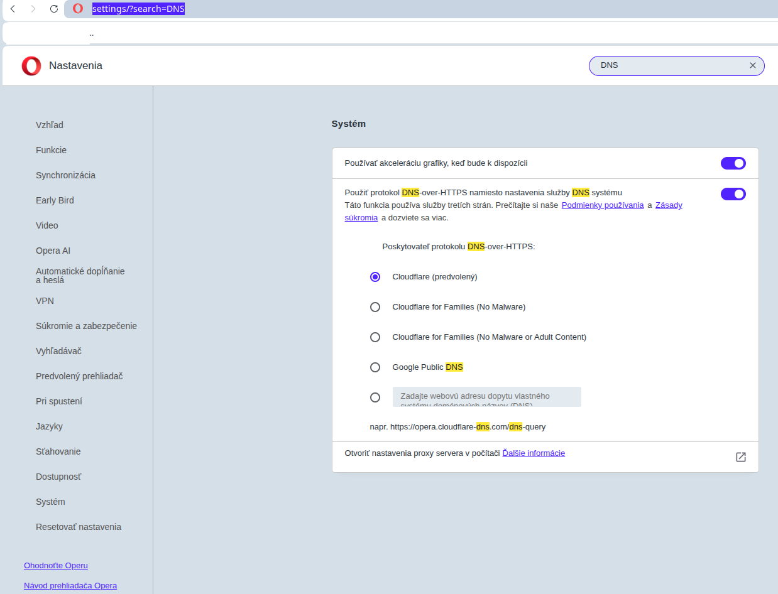Open proxy settings external link icon
The image size is (778, 594).
pos(740,457)
